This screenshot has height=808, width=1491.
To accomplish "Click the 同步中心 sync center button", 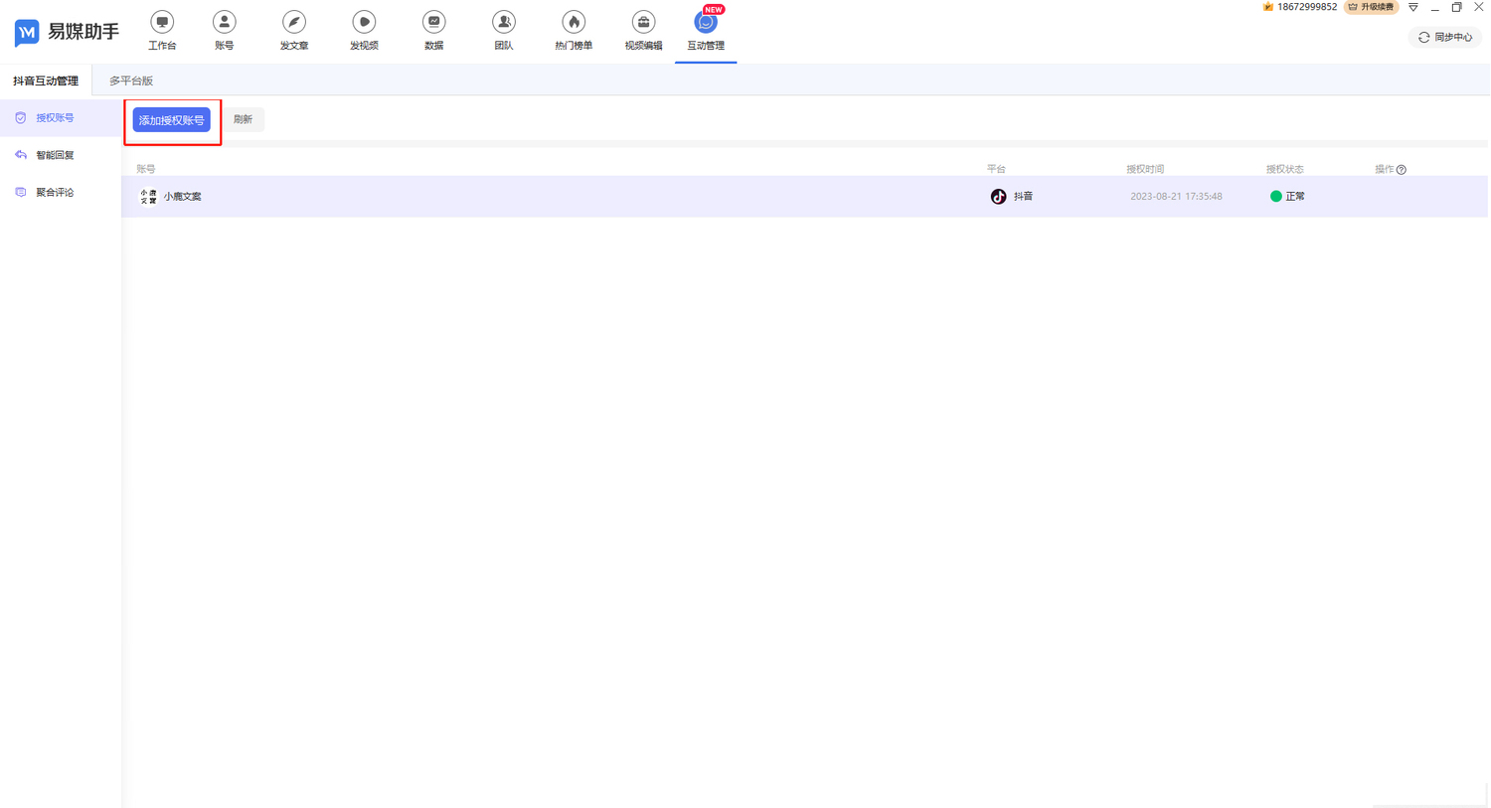I will click(x=1445, y=37).
